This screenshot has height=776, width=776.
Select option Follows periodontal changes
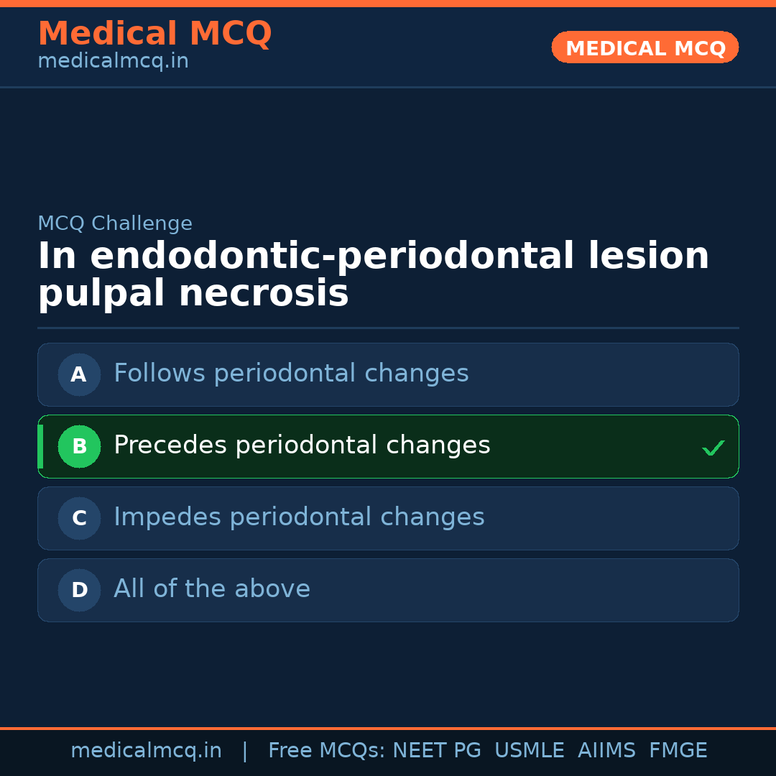[x=291, y=374]
